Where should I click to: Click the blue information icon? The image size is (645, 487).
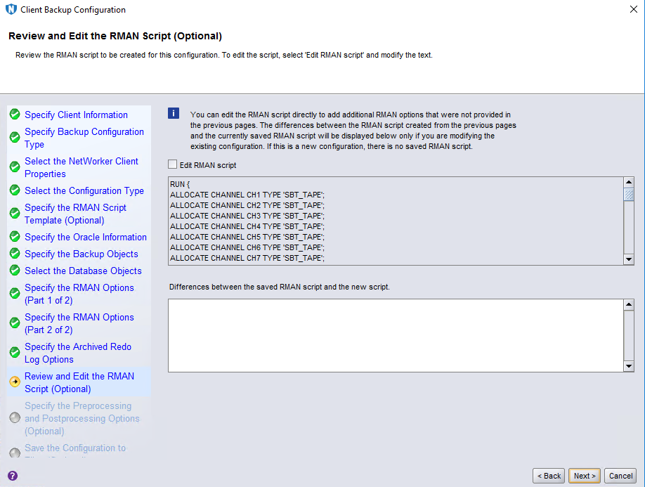174,115
